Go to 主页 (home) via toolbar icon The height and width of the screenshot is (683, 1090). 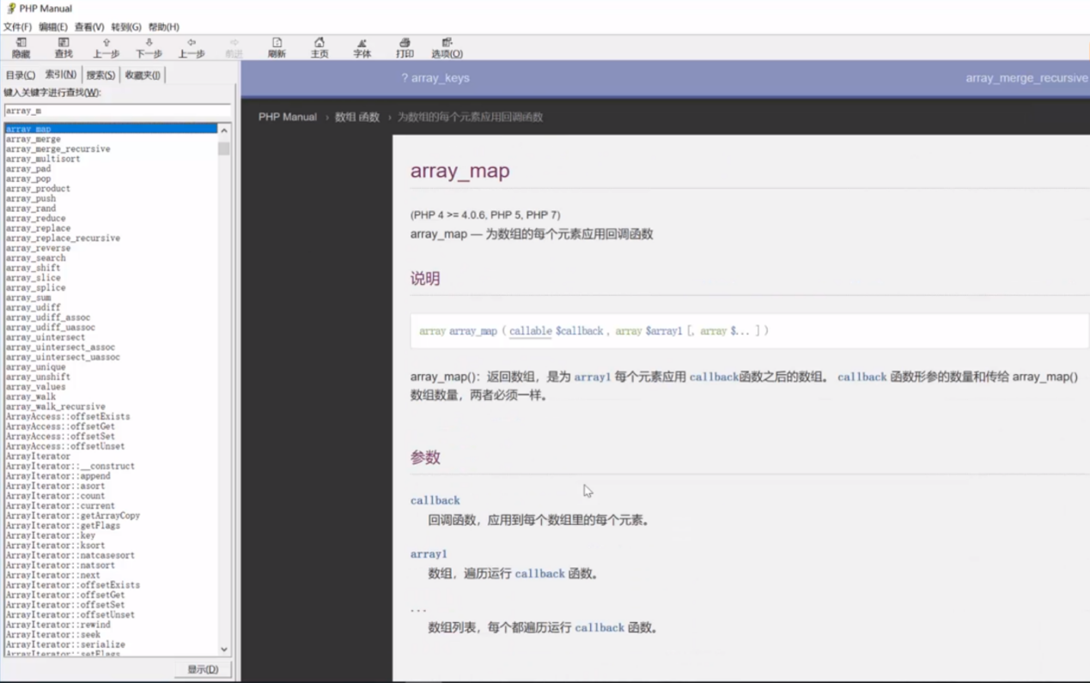coord(320,47)
